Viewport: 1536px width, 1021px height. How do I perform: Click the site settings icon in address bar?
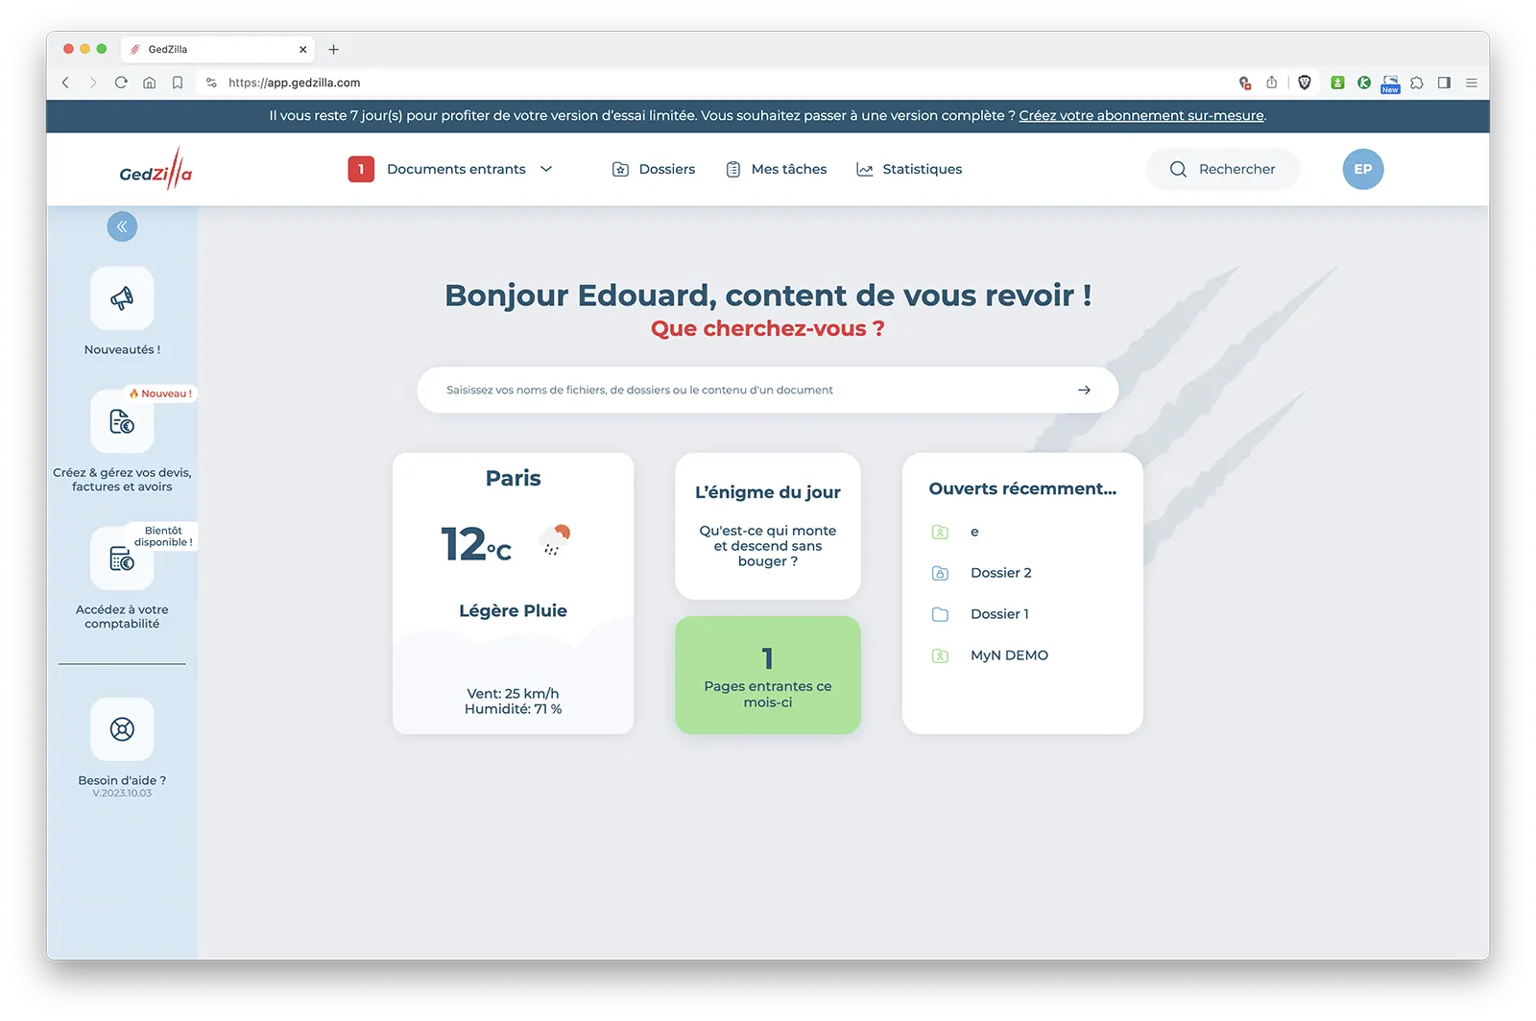tap(211, 83)
